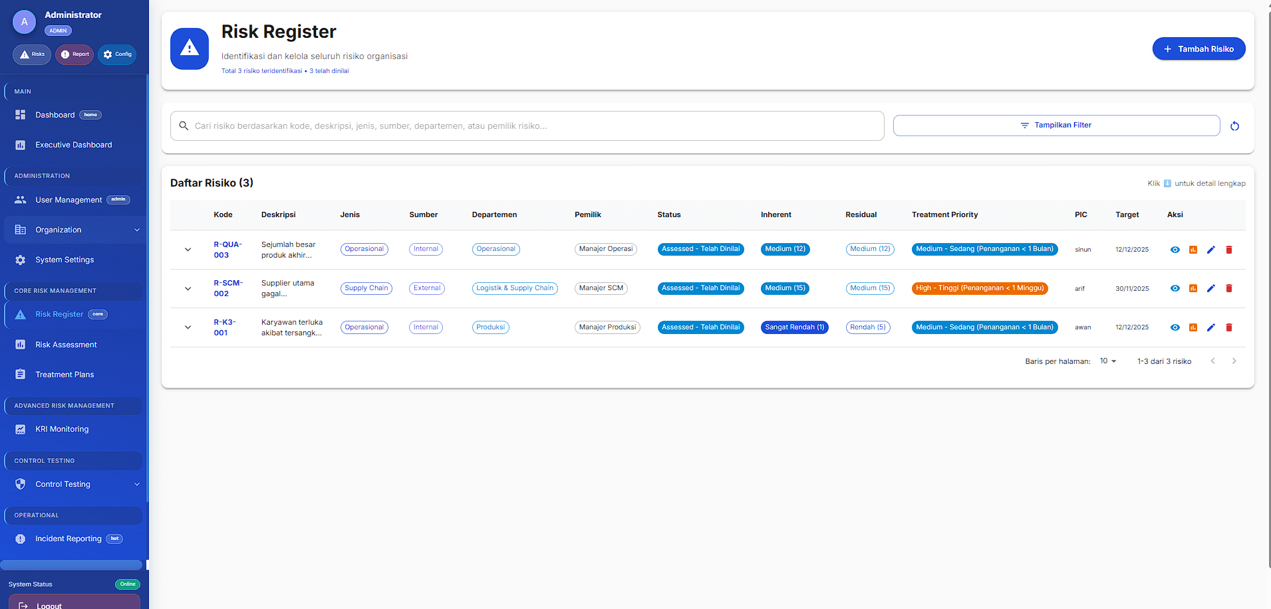
Task: Delete risk R-QUA-003 using trash icon
Action: pyautogui.click(x=1228, y=250)
